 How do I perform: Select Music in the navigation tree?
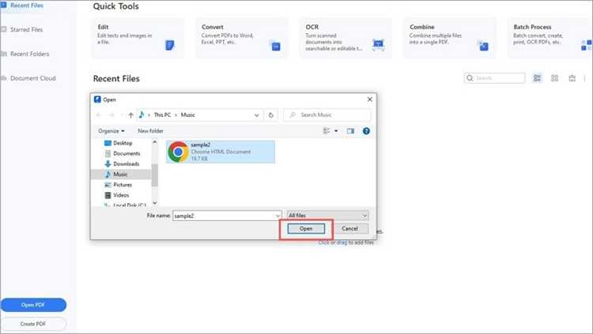(121, 175)
